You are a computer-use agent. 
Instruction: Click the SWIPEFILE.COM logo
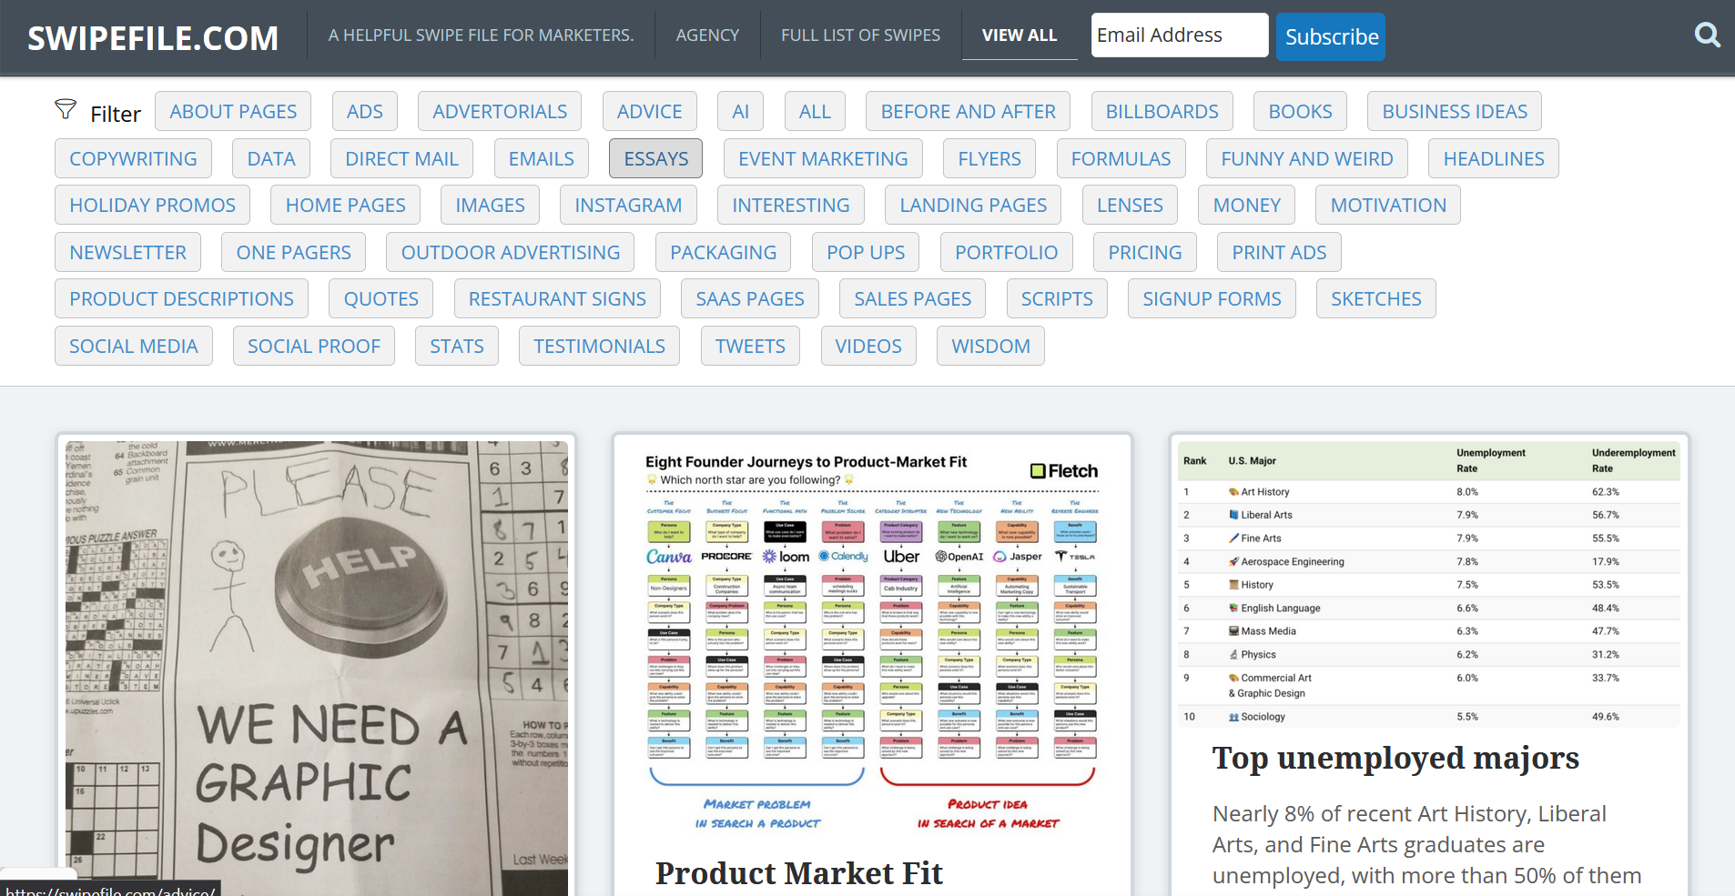(153, 38)
